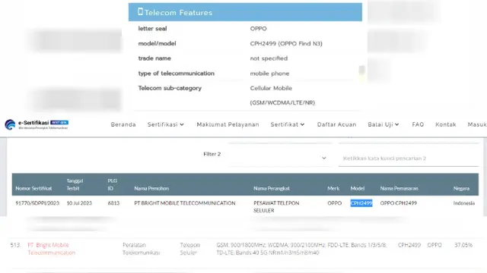Click Indonesia in the Negara column
Viewport: 487px width, 273px height.
point(464,203)
